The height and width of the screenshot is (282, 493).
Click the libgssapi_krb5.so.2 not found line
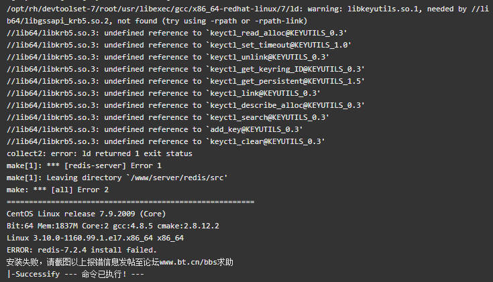click(157, 21)
